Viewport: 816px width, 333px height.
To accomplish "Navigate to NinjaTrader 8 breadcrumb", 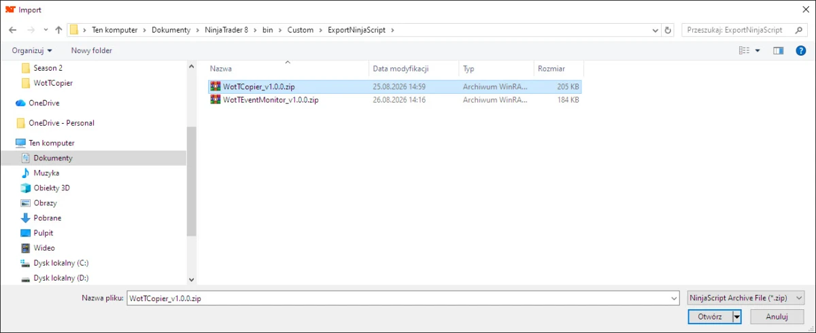I will tap(226, 30).
